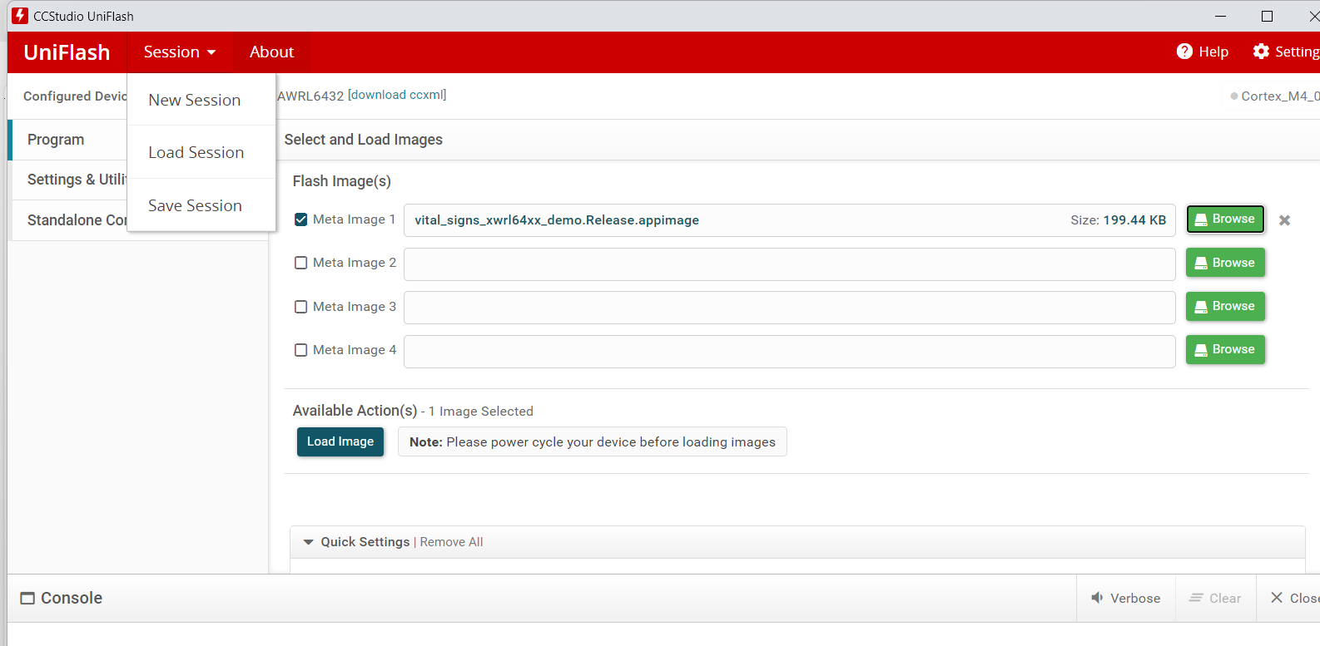Uncheck the Meta Image 1 checkbox
This screenshot has height=646, width=1320.
coord(301,219)
